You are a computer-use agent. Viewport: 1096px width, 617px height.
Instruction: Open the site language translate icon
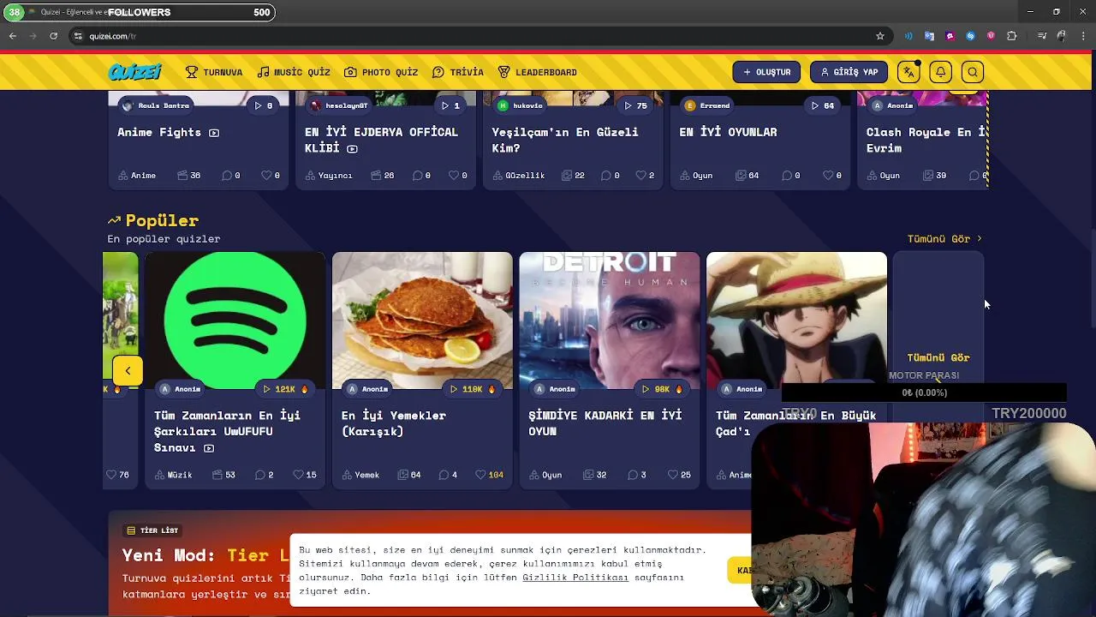click(908, 72)
